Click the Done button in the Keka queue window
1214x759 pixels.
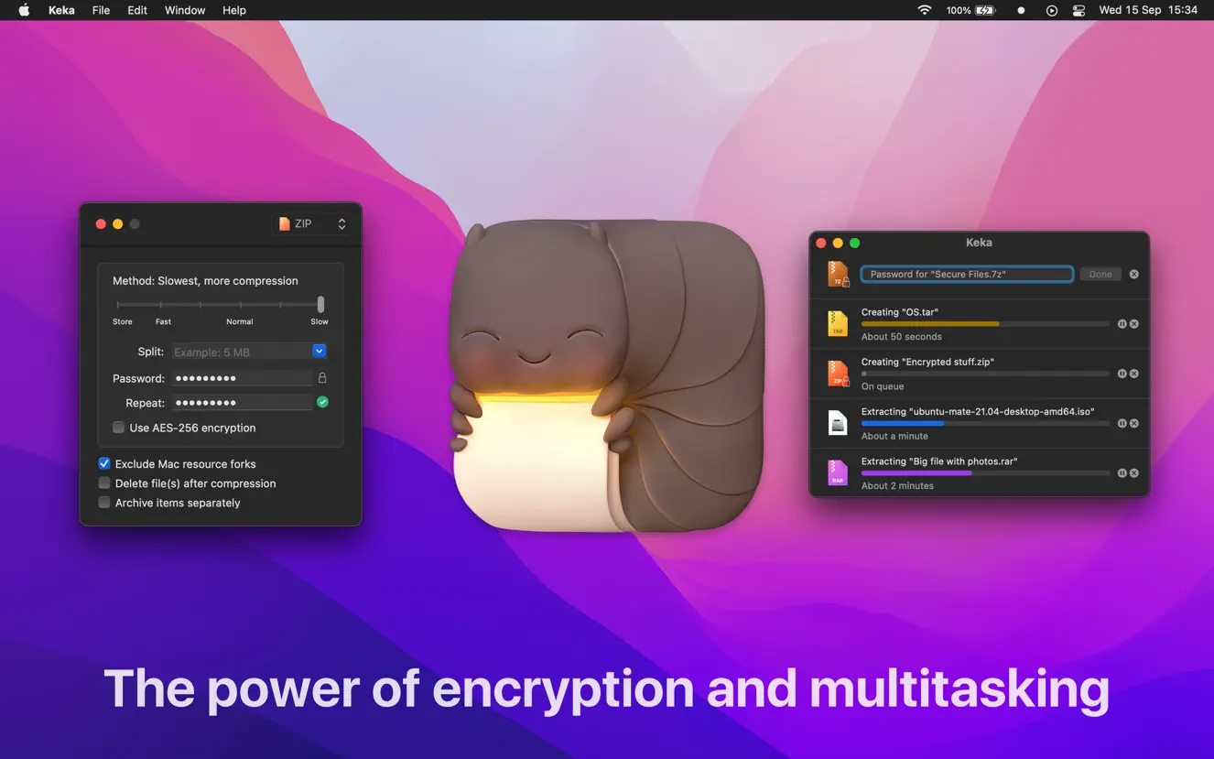pyautogui.click(x=1100, y=274)
